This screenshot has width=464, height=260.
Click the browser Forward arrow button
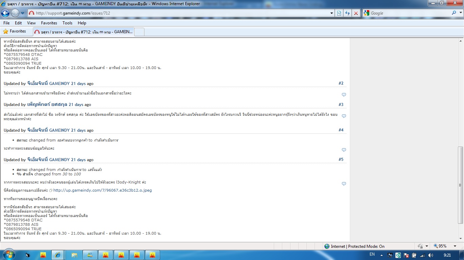coord(15,13)
